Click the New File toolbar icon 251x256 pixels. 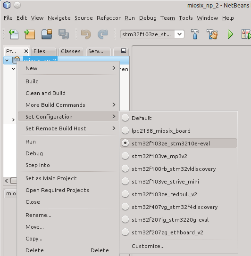pyautogui.click(x=14, y=34)
